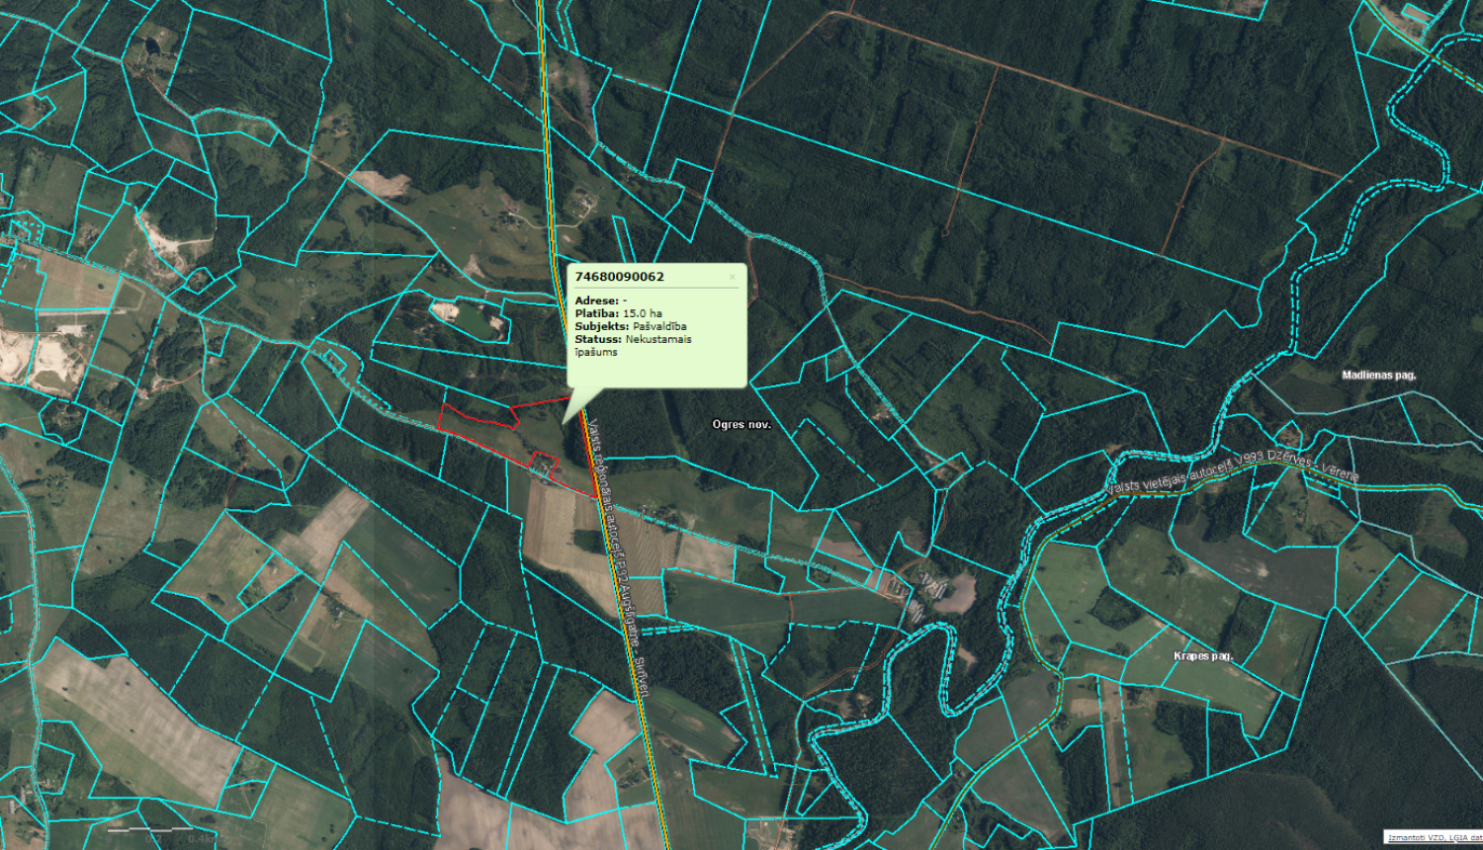Click the Krapes pag. map label

1202,656
